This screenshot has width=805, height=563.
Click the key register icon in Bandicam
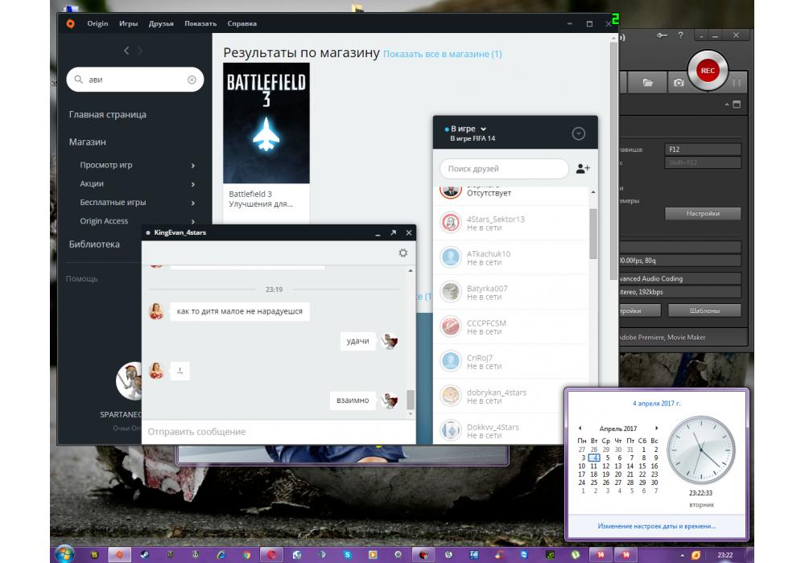point(662,35)
